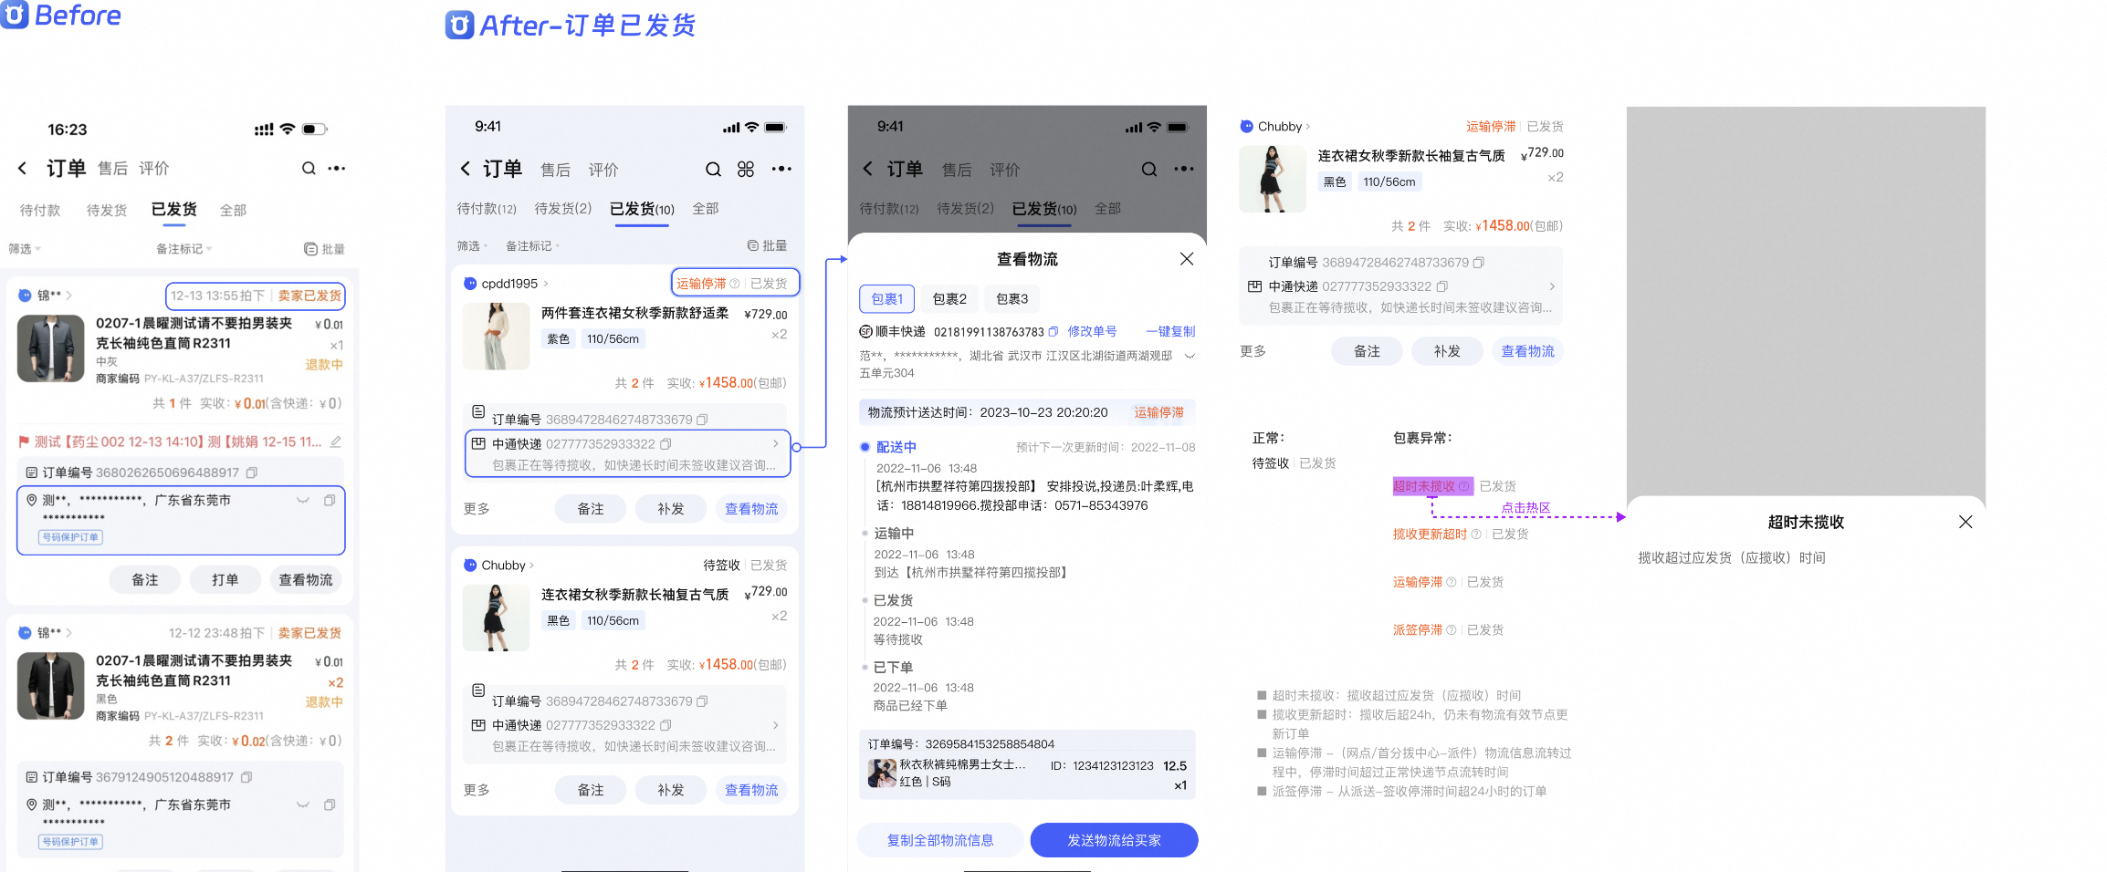Viewport: 2107px width, 872px height.
Task: Tap the search icon in the Before screen header
Action: pyautogui.click(x=309, y=168)
